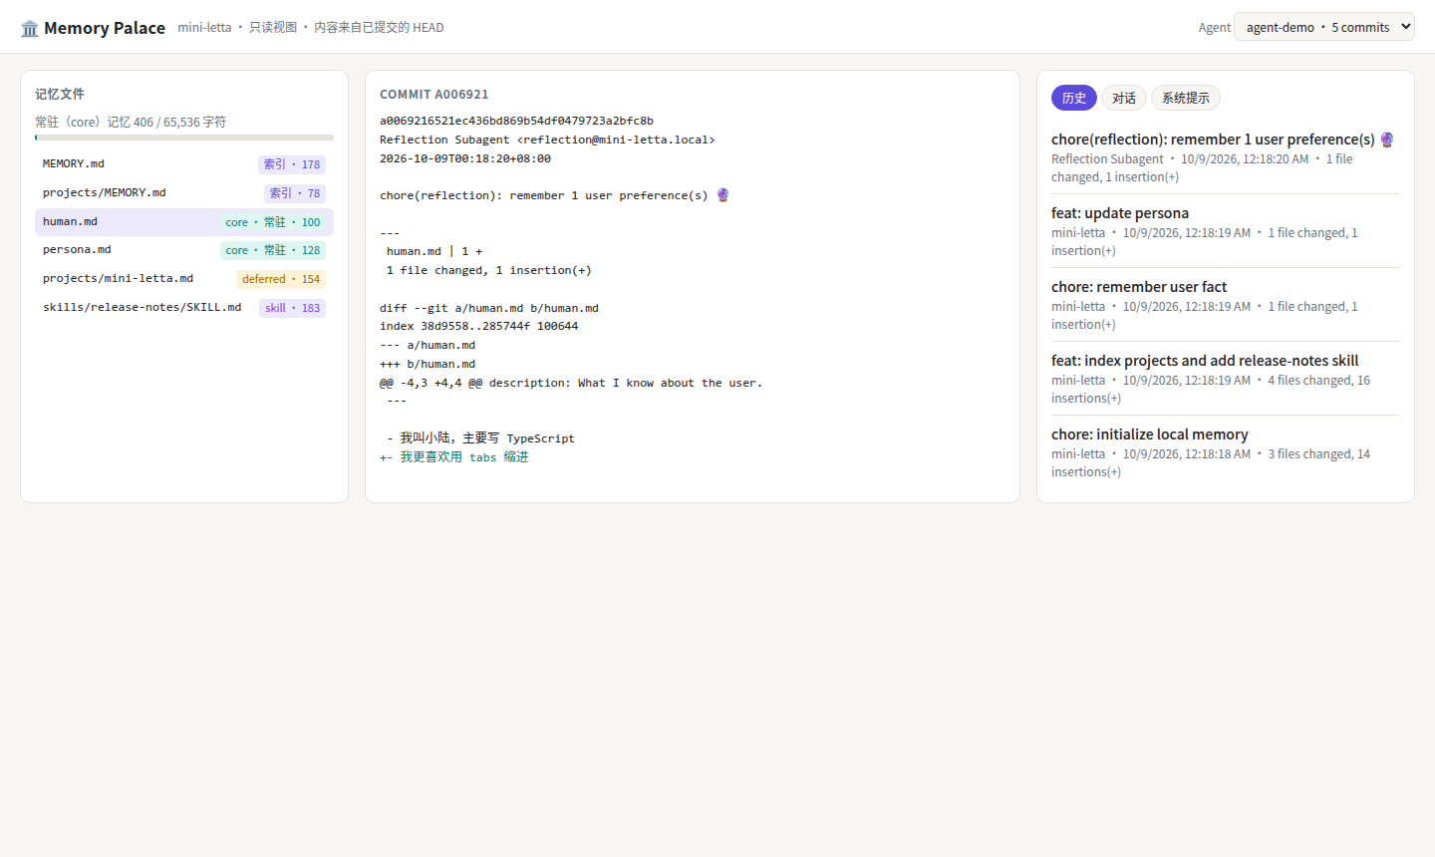The image size is (1435, 857).
Task: Click the core · 常驻 · 128 badge
Action: 273,250
